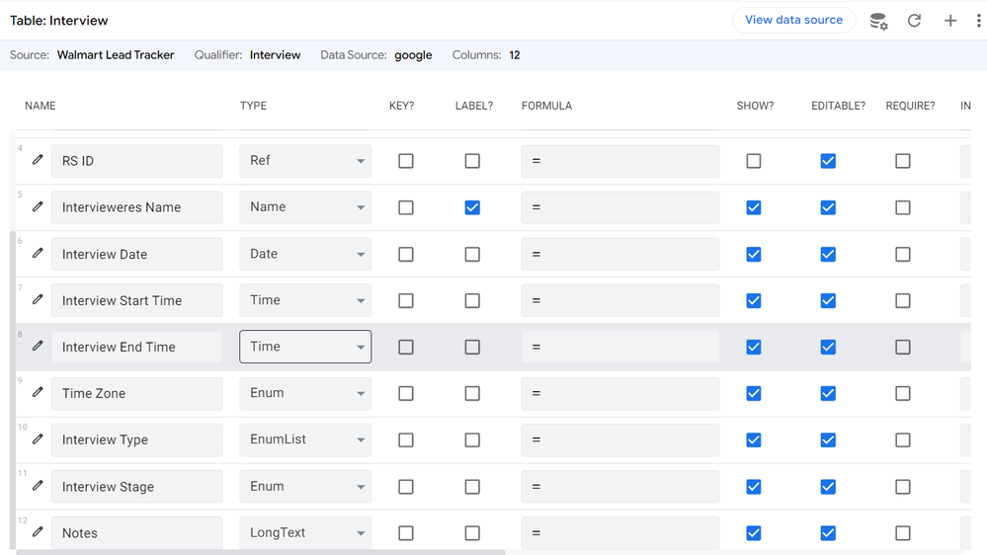This screenshot has width=987, height=555.
Task: Edit the Interview Type column pencil icon
Action: point(38,439)
